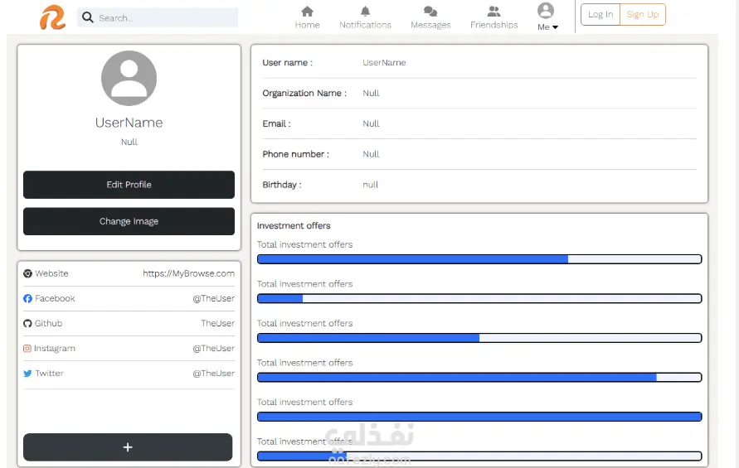Viewport: 739px width, 468px height.
Task: Click the Email Null value
Action: pos(371,123)
